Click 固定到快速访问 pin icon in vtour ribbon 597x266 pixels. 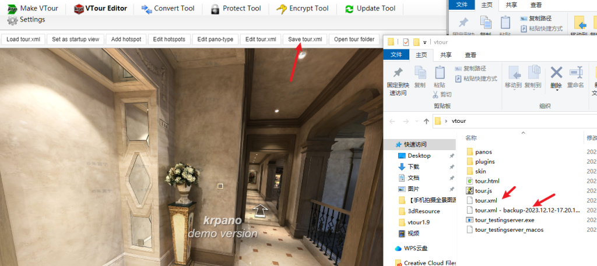tap(398, 73)
